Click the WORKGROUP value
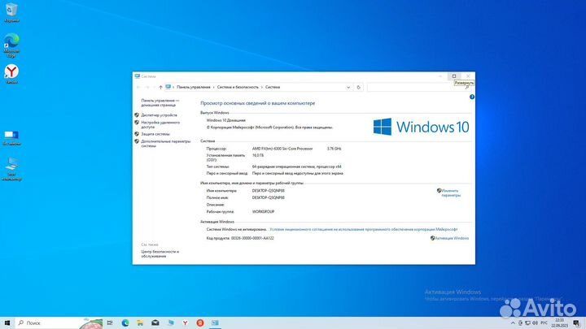 pos(263,211)
